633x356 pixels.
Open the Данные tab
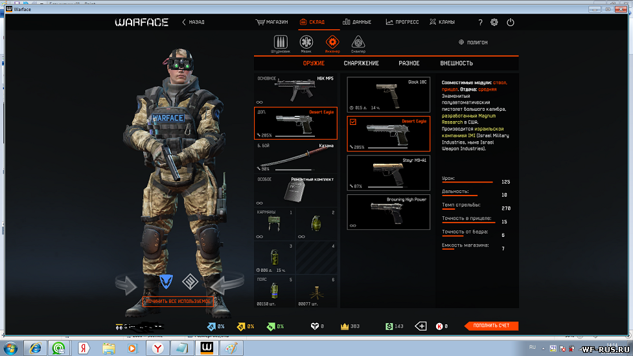click(x=357, y=22)
